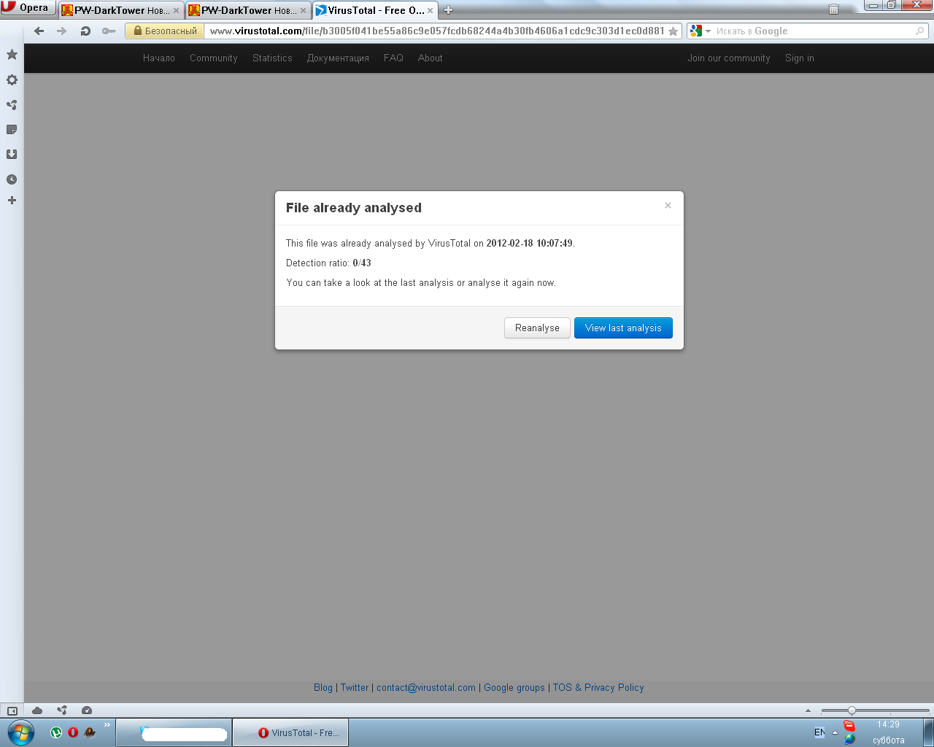Image resolution: width=934 pixels, height=747 pixels.
Task: Bookmark the page with the address-bar star
Action: point(673,31)
